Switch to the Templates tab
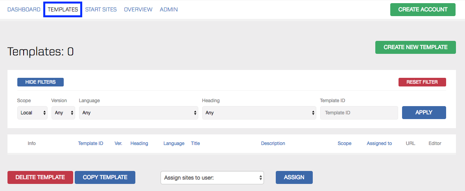Screen dimensions: 465x191 click(x=63, y=9)
